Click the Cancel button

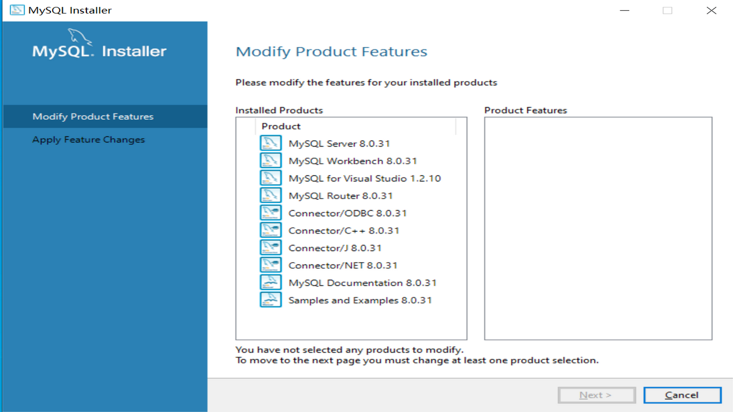[682, 395]
